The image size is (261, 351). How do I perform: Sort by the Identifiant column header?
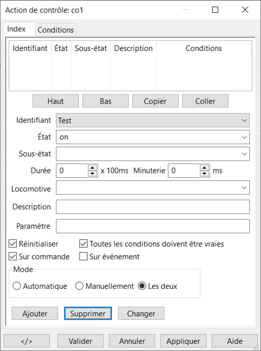tap(30, 48)
